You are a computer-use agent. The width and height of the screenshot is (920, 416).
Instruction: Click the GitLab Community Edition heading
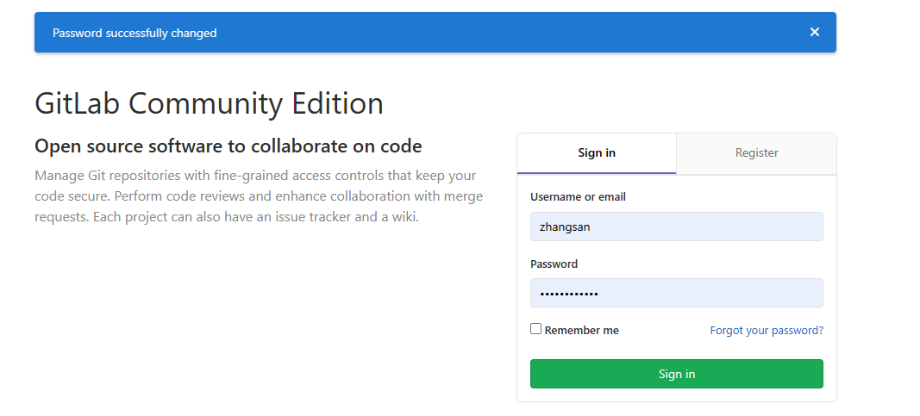[x=209, y=103]
